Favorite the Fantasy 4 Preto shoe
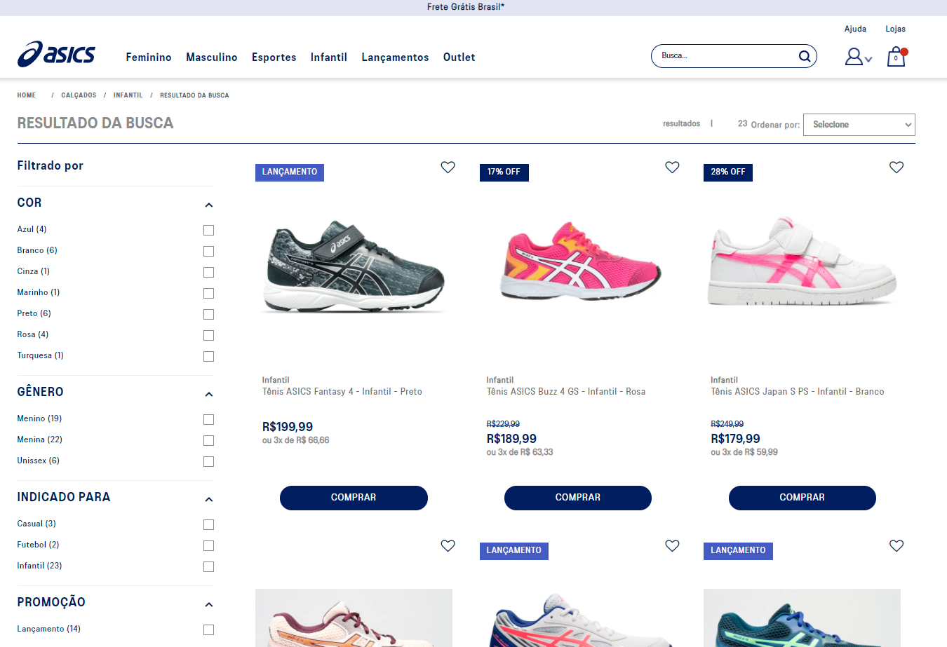This screenshot has width=947, height=647. coord(448,167)
